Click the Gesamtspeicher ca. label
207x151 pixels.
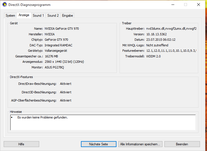[x=29, y=56]
